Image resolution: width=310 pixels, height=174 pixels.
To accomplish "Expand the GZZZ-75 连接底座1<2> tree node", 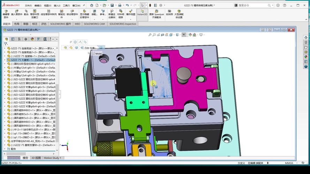I will (x=5, y=48).
